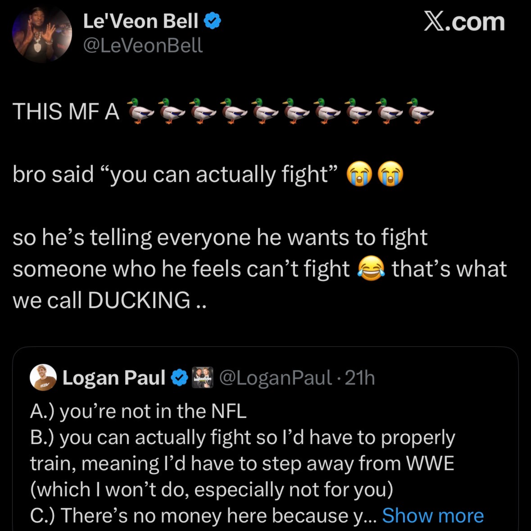Open Logan Paul's small avatar
The image size is (531, 531).
(43, 377)
